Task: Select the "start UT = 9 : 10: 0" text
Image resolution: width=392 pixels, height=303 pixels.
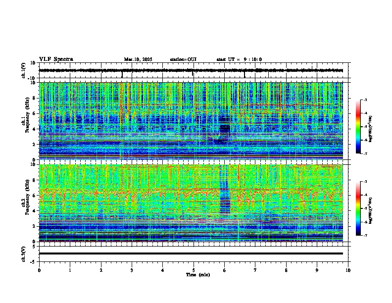Action: (239, 59)
